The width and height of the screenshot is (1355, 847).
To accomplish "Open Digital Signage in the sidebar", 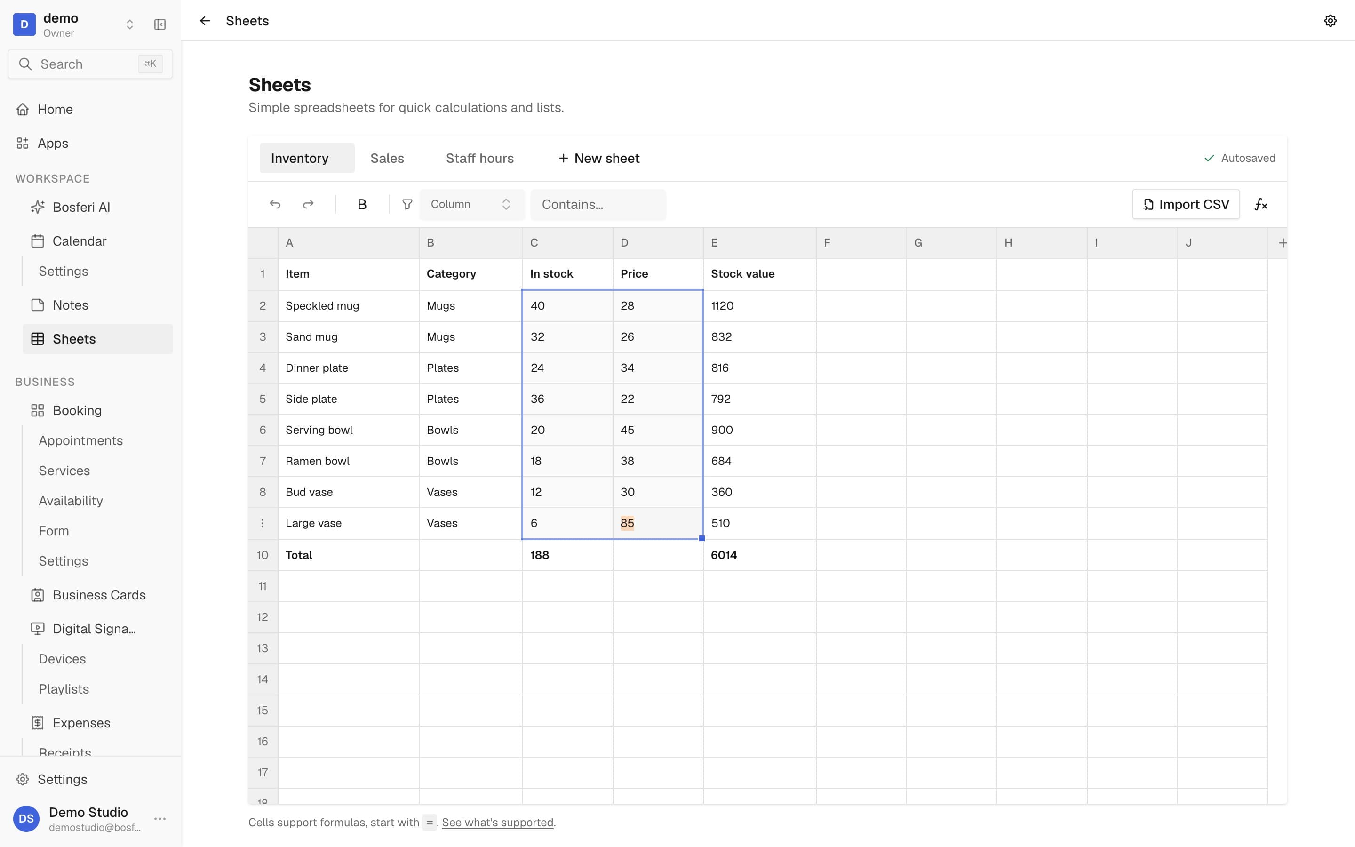I will tap(97, 629).
